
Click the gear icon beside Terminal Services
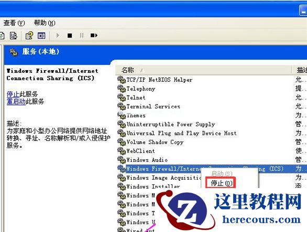(x=122, y=106)
